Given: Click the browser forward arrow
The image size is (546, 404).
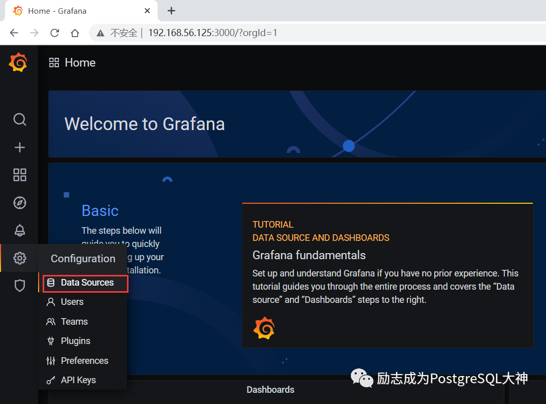Looking at the screenshot, I should (34, 33).
